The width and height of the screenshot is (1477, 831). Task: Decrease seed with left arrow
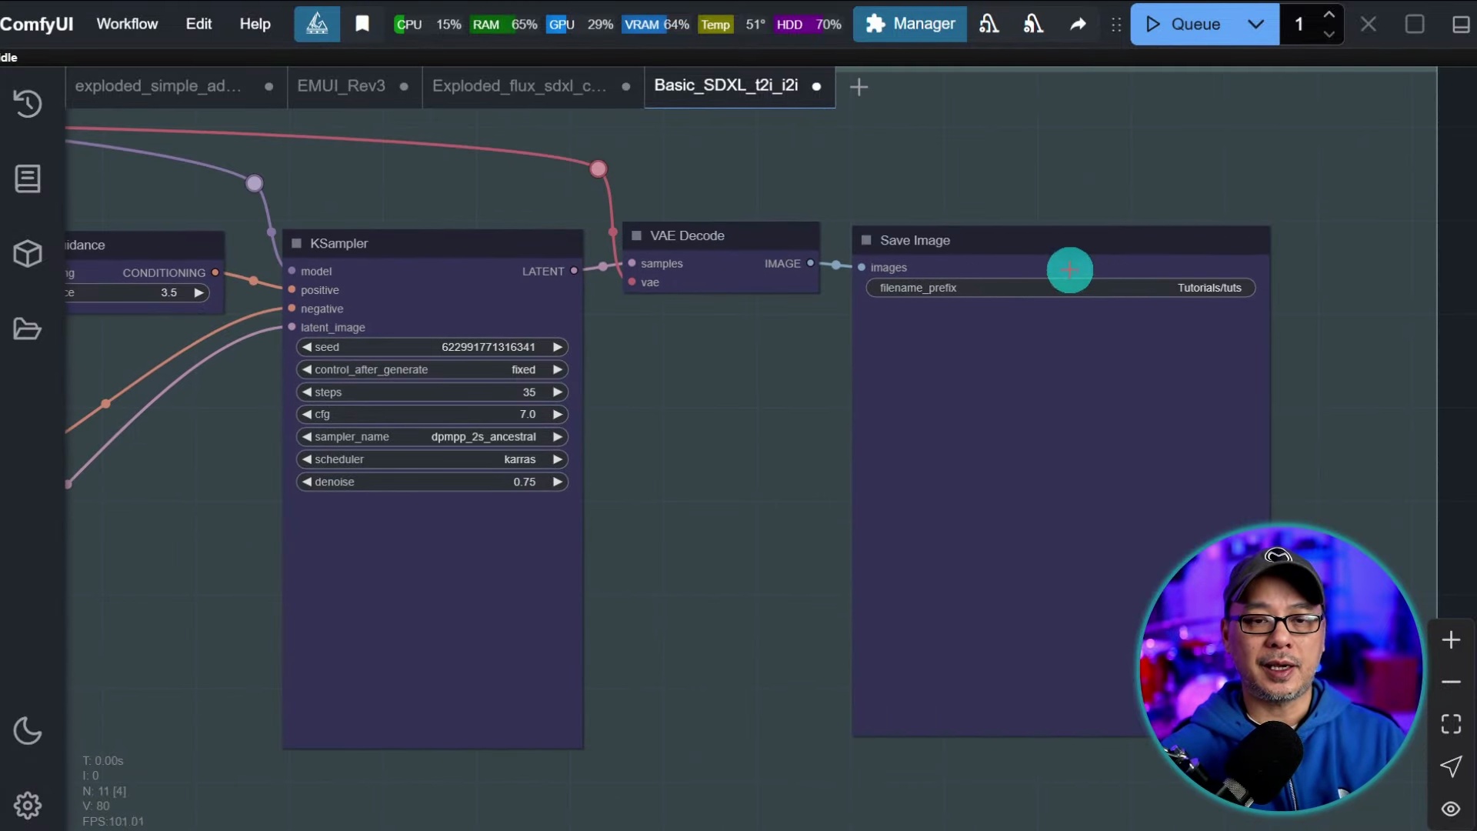tap(307, 347)
